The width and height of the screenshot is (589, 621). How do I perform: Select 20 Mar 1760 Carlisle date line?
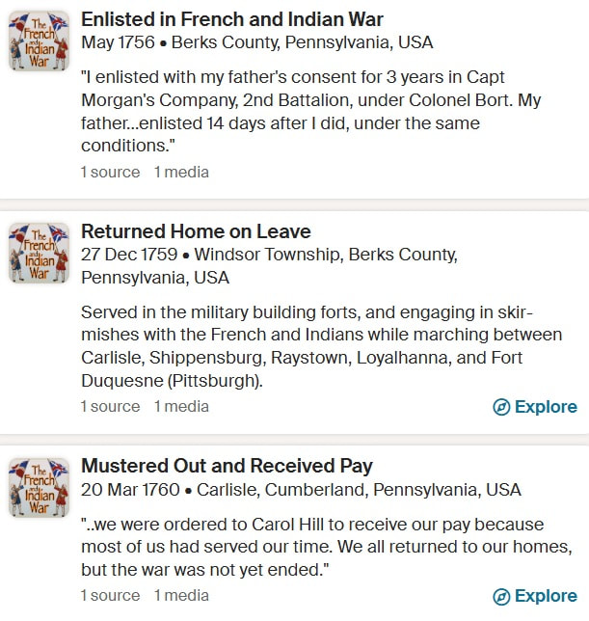[x=301, y=490]
